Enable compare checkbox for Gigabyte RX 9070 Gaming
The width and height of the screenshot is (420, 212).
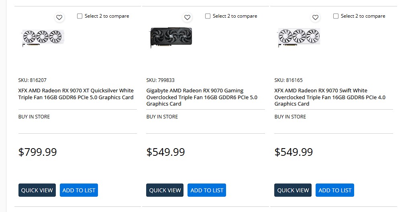[x=208, y=16]
